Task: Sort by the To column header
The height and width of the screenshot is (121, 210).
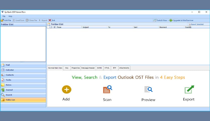Action: tap(120, 27)
